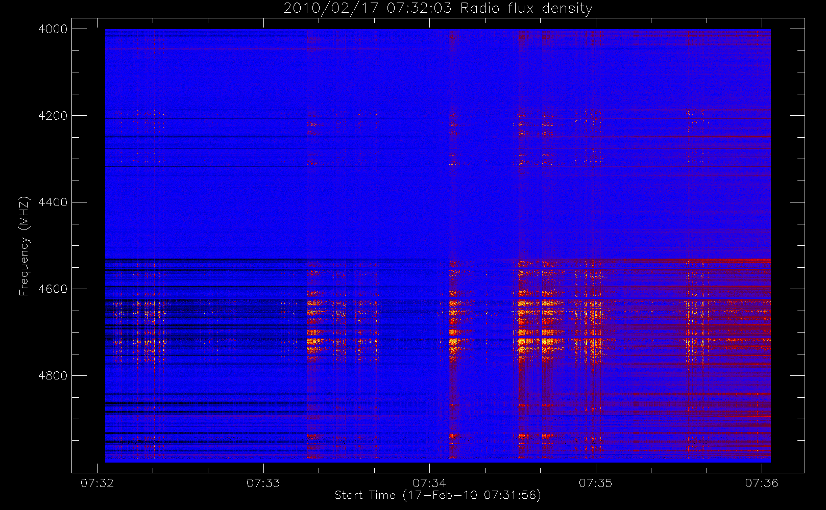Image resolution: width=826 pixels, height=510 pixels.
Task: Select the 4400 frequency tick label
Action: point(53,202)
